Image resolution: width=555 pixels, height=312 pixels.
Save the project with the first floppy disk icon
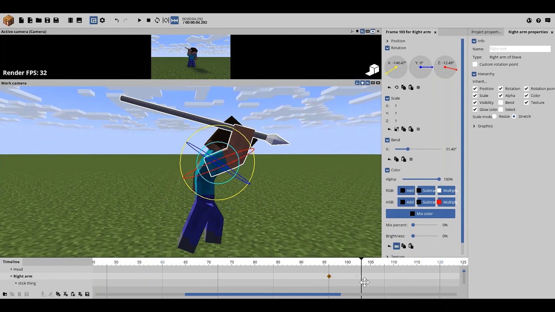[47, 20]
